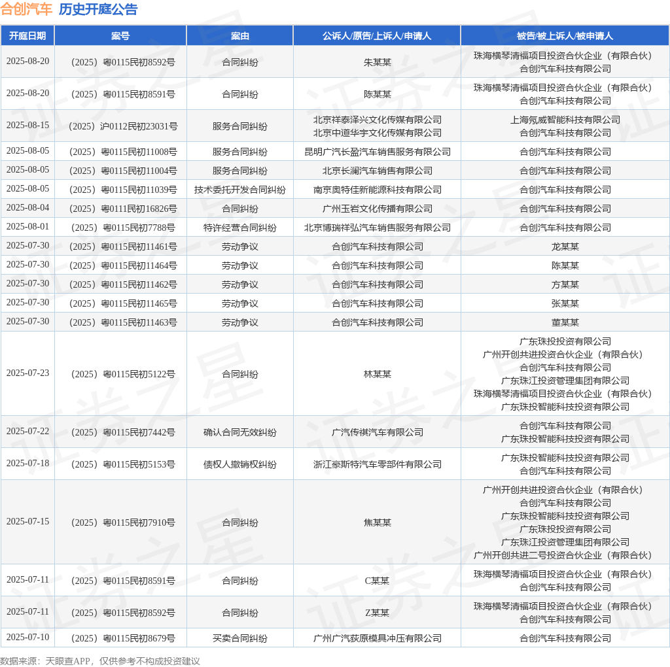
Task: Click defendant 方某某
Action: tap(565, 285)
